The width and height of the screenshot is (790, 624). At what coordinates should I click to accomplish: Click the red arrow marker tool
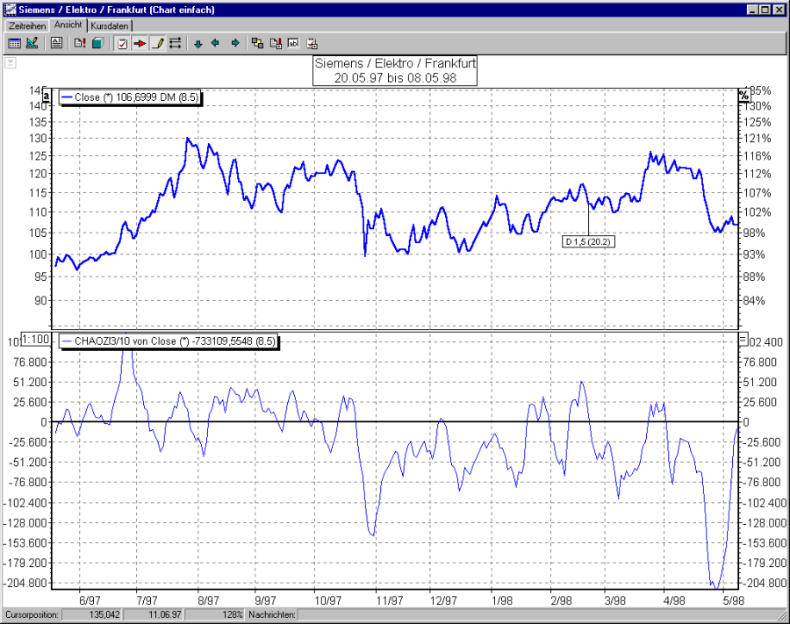coord(139,42)
